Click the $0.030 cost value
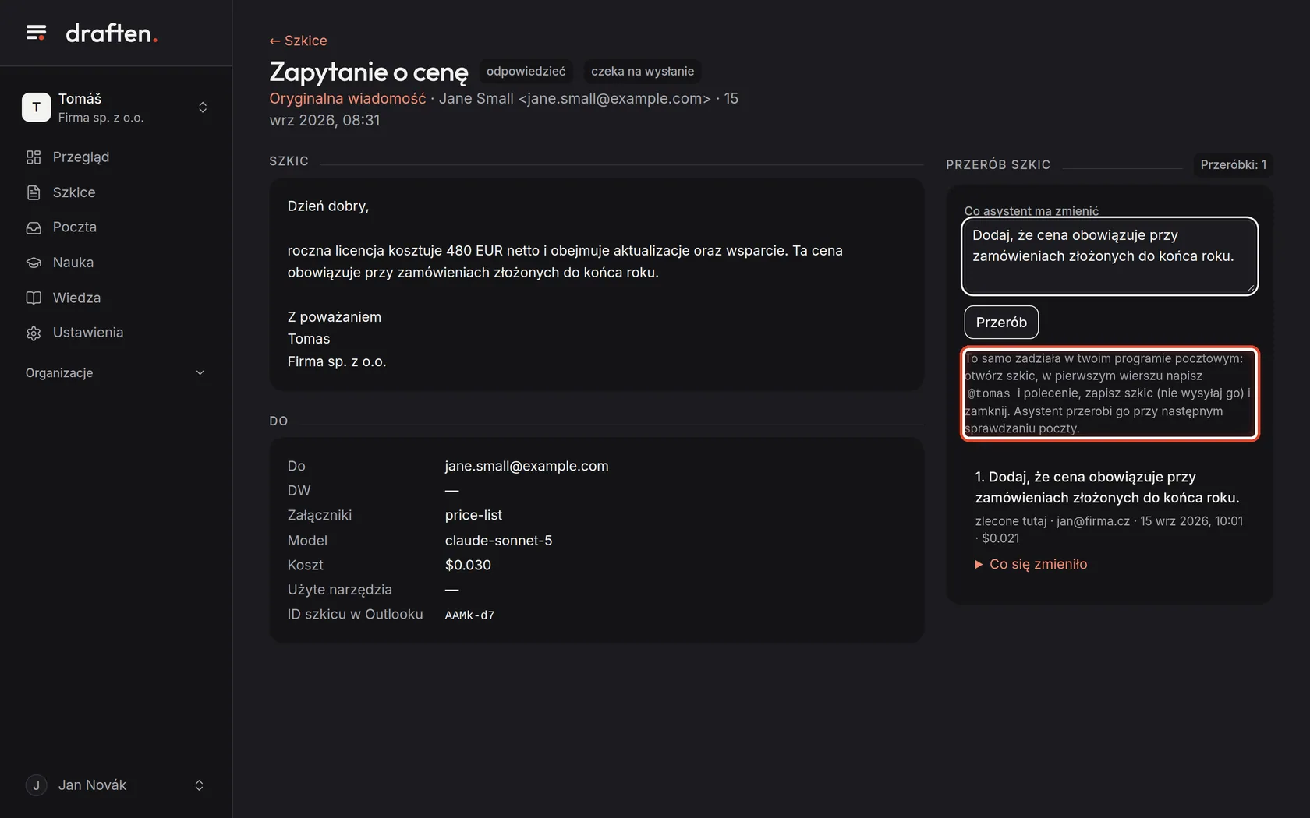The width and height of the screenshot is (1310, 818). 468,565
